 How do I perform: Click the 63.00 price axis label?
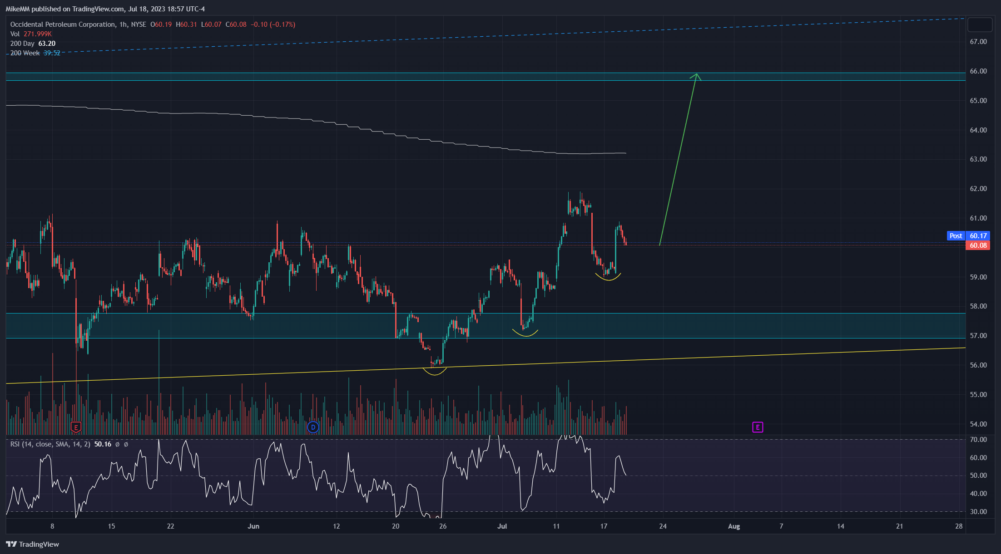[978, 159]
